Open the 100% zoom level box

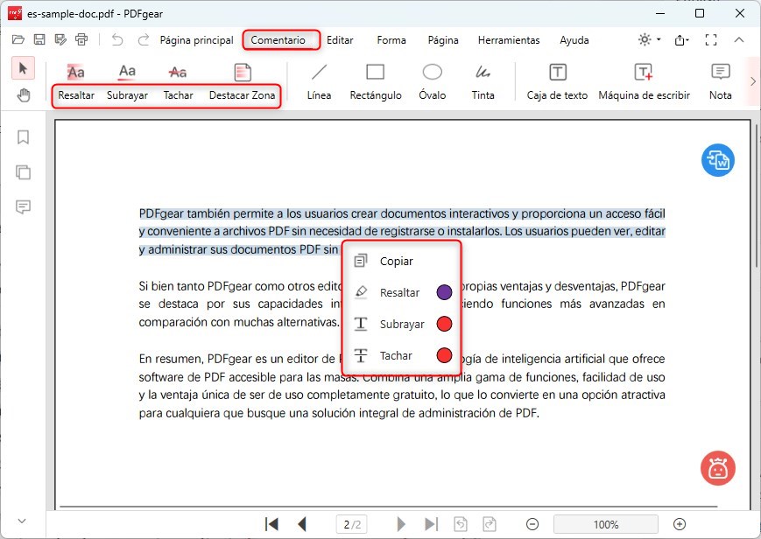click(606, 524)
